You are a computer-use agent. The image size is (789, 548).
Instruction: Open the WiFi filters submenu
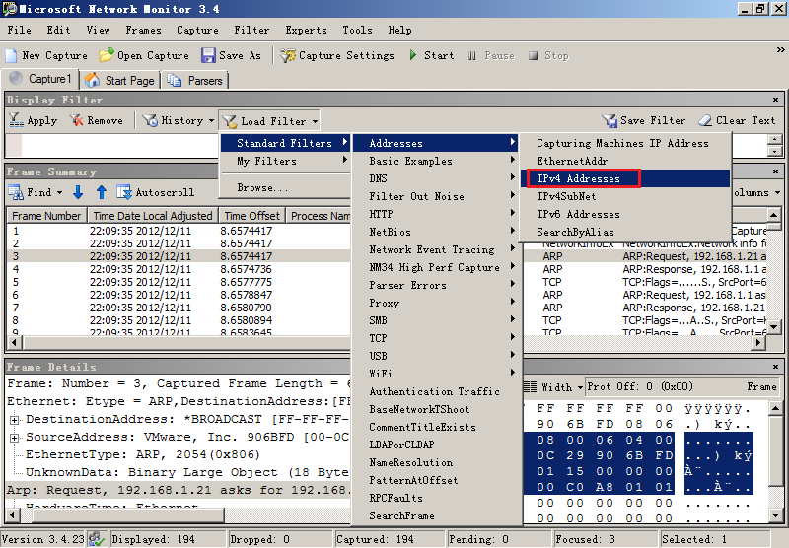click(x=436, y=374)
